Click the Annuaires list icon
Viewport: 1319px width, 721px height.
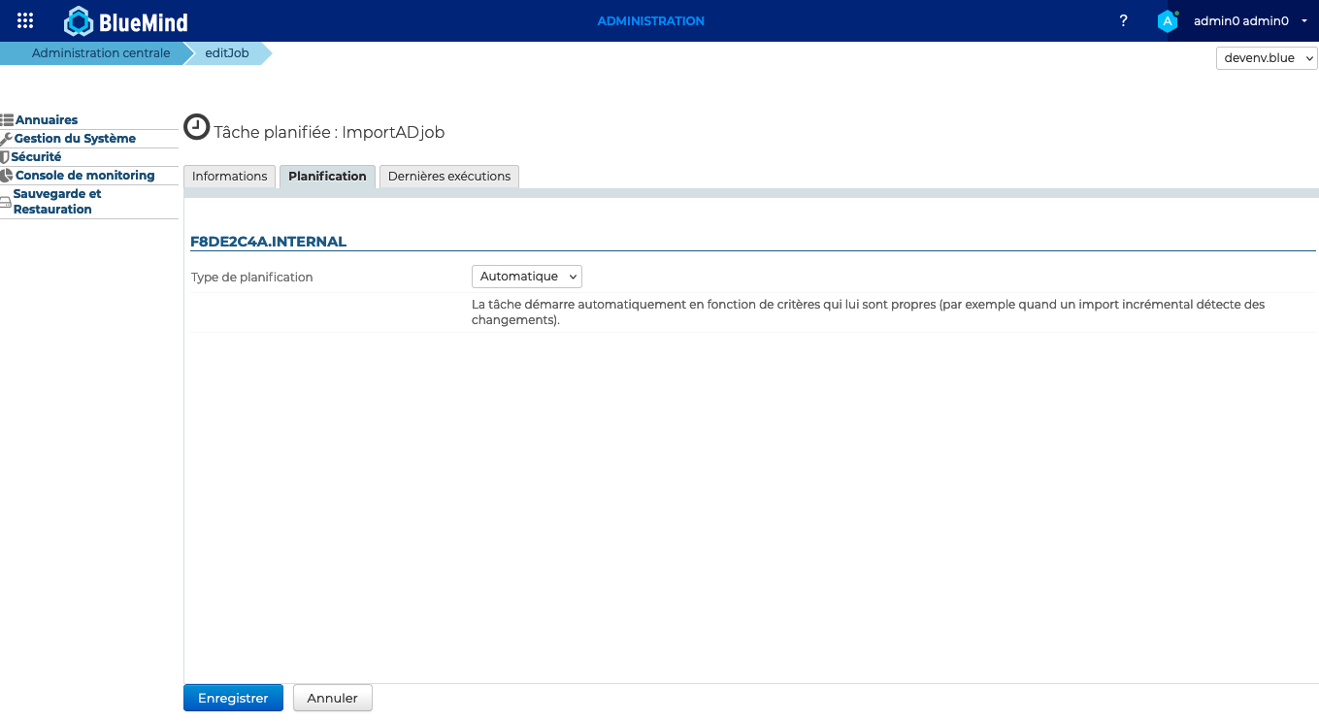pos(7,120)
